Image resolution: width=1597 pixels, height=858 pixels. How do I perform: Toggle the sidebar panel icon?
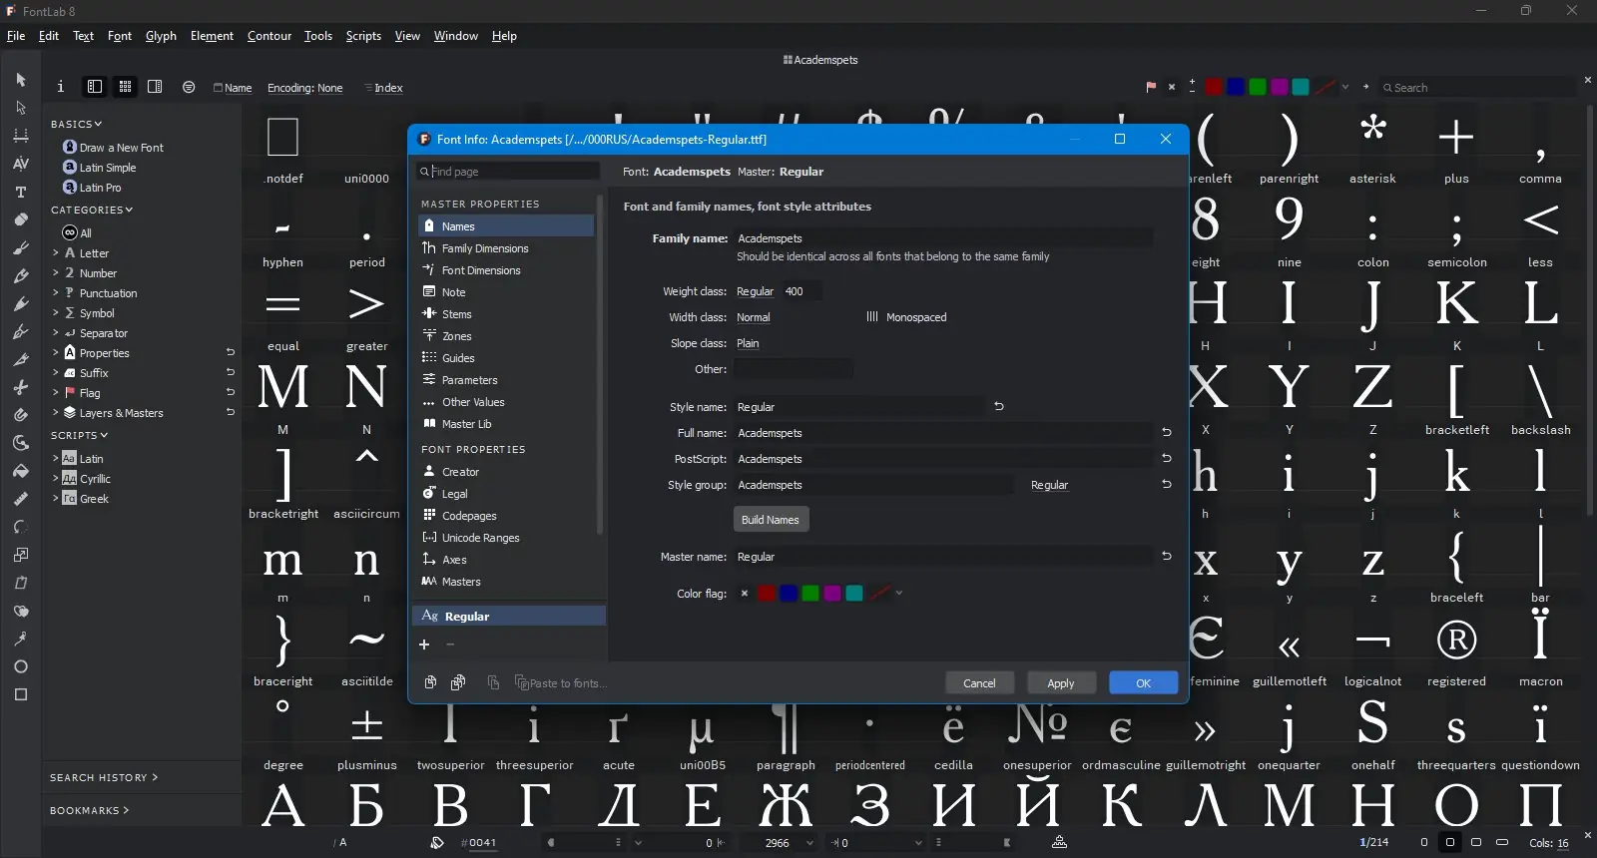click(x=95, y=87)
